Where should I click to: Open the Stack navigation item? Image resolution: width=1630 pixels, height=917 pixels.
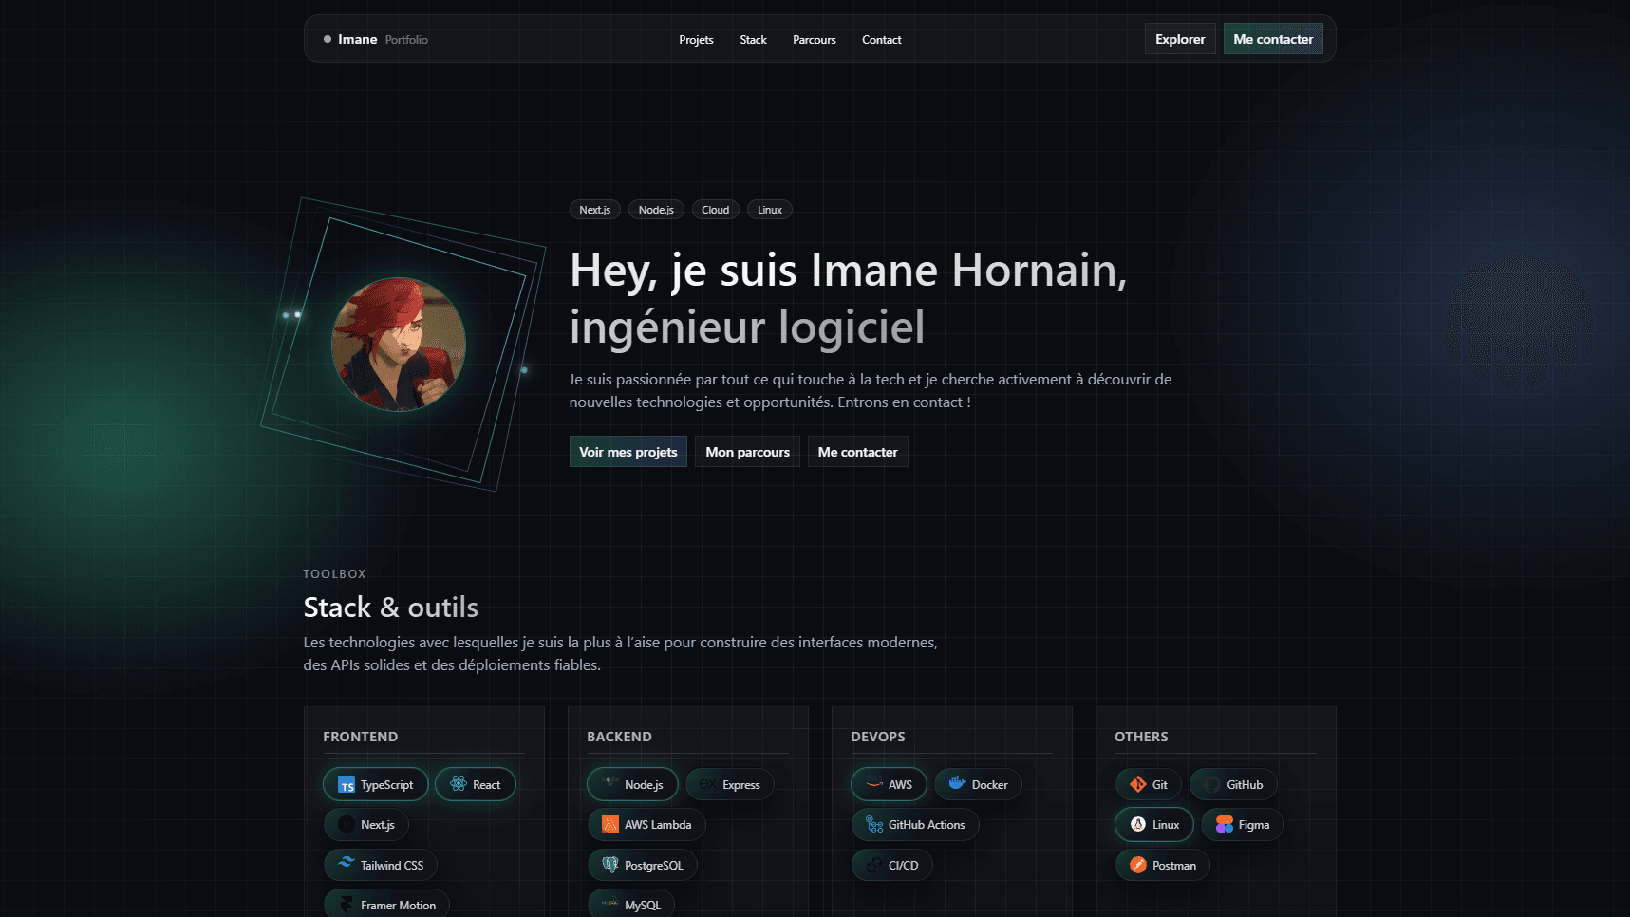(x=753, y=40)
